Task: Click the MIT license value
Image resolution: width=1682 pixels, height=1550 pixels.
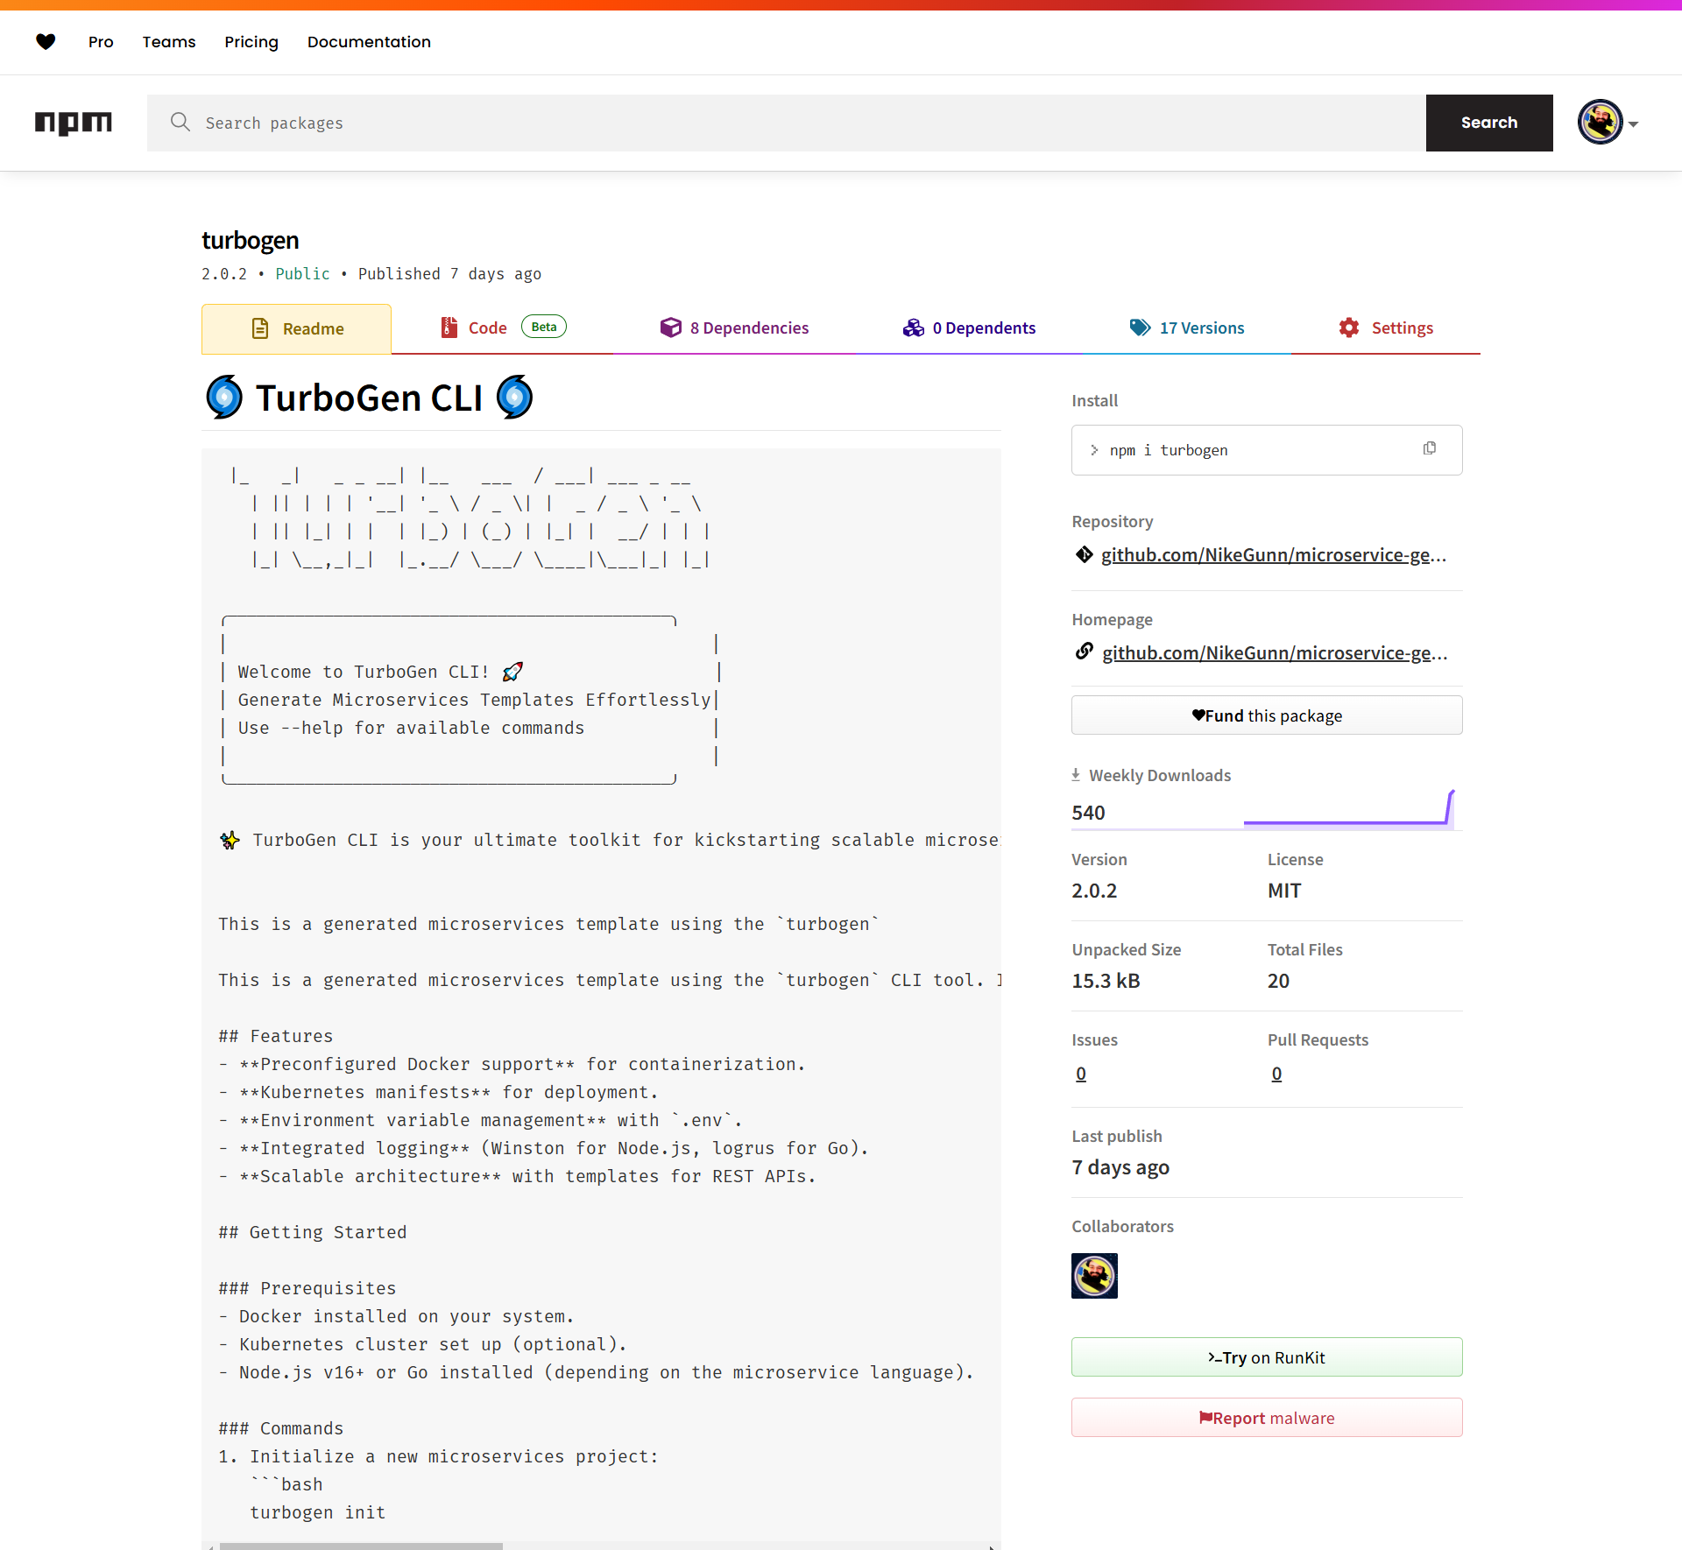Action: tap(1284, 891)
